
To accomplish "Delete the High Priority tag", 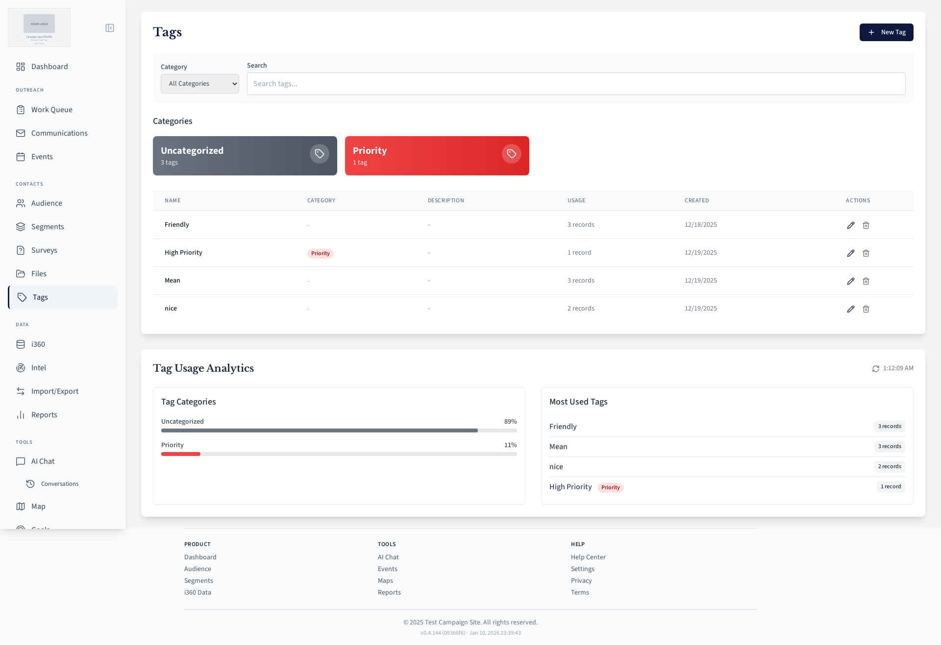I will click(866, 253).
